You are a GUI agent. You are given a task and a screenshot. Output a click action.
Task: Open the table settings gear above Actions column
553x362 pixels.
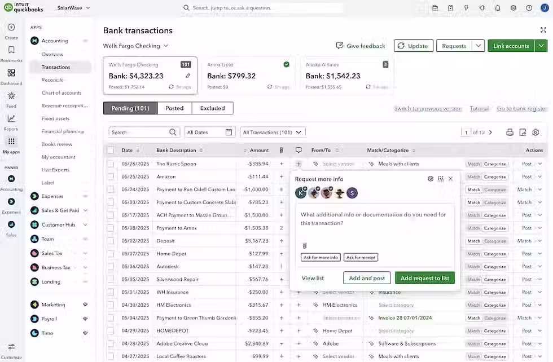point(536,131)
